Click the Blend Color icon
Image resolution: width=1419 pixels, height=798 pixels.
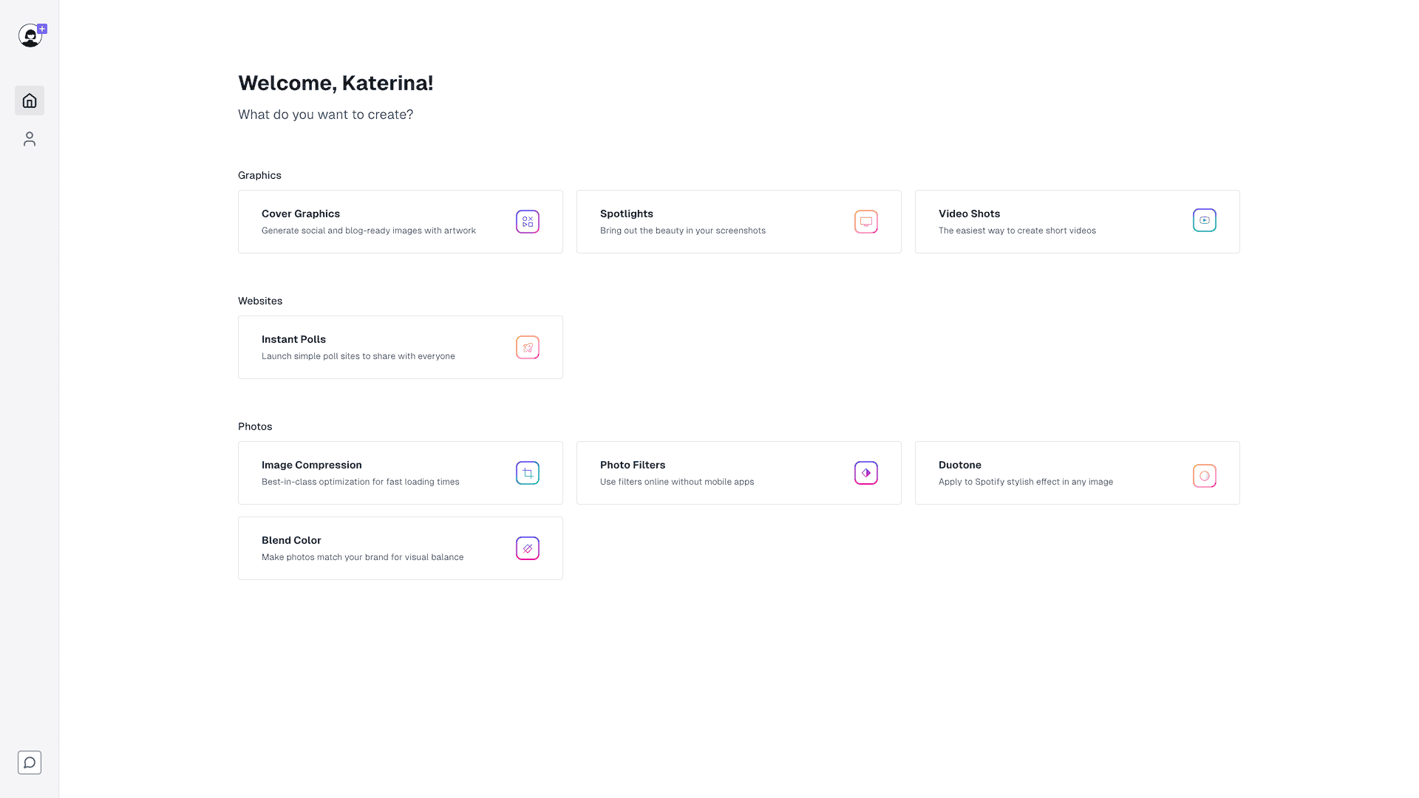pos(528,548)
